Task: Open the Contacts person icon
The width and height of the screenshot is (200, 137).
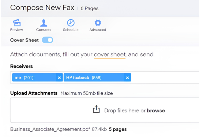Action: pyautogui.click(x=44, y=23)
